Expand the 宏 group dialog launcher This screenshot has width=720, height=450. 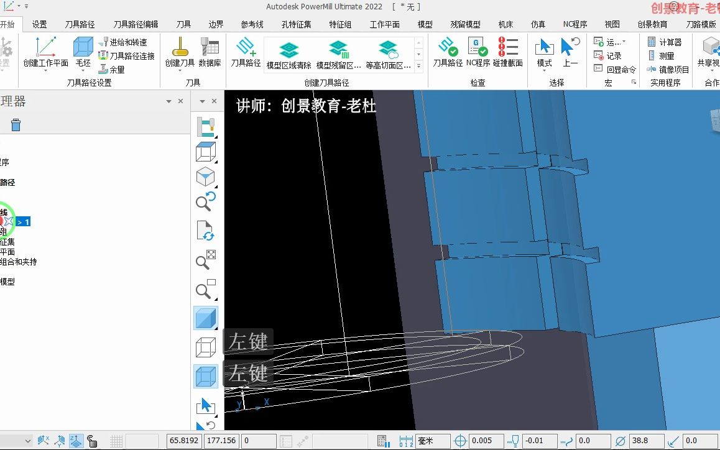(634, 82)
